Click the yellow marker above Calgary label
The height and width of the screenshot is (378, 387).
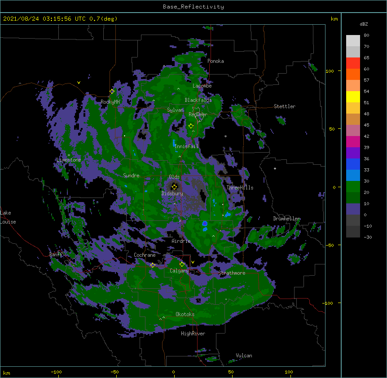[182, 264]
